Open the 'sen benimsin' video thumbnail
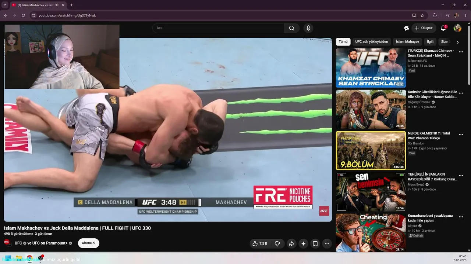Screen dimensions: 471x264 (371, 192)
